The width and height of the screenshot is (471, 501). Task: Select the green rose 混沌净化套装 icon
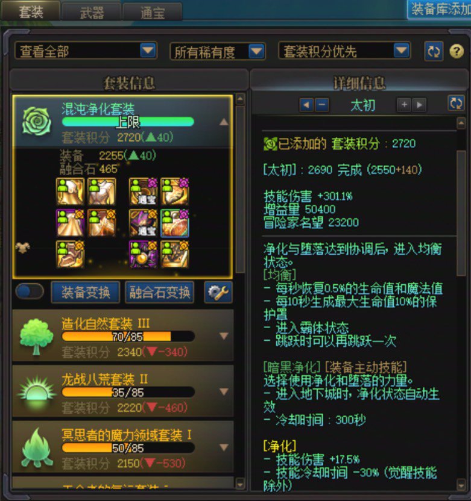[x=36, y=122]
